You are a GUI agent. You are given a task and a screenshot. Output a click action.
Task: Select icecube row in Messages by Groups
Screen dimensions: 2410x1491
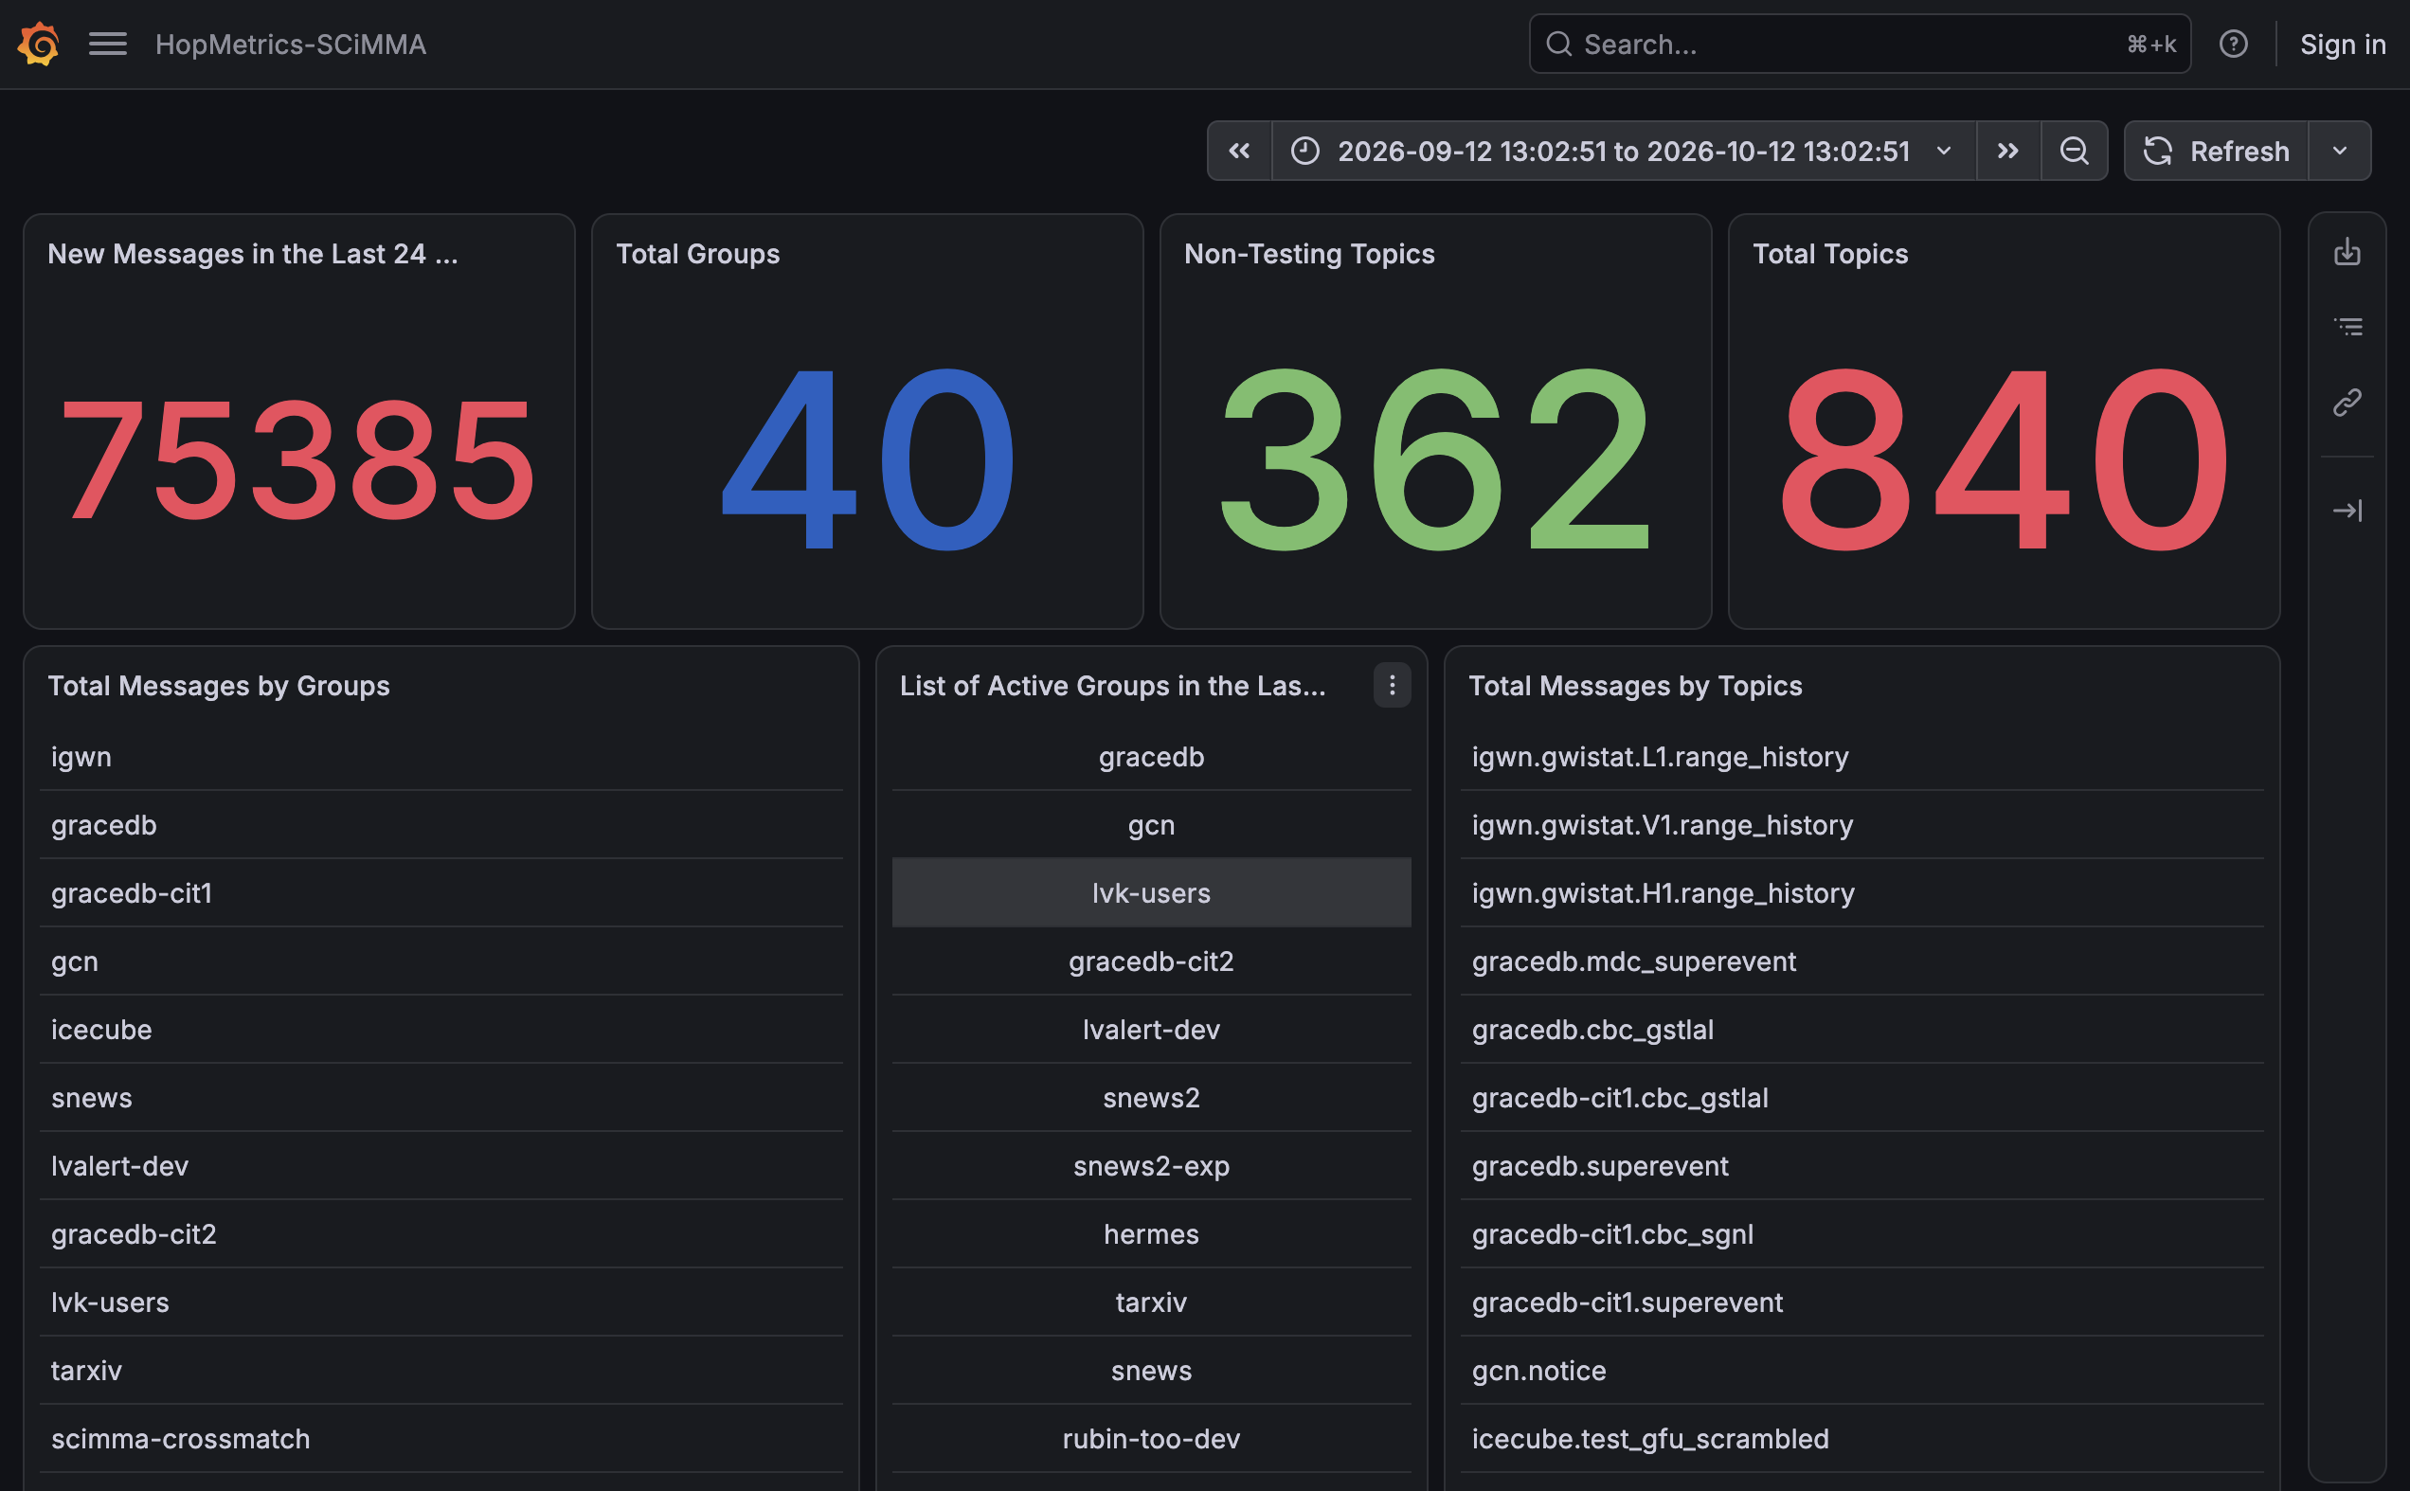click(441, 1030)
